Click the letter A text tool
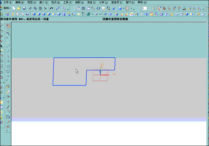 coord(1,46)
